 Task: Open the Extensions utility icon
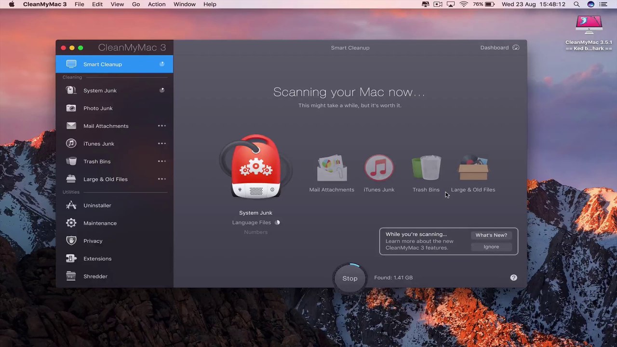tap(71, 259)
